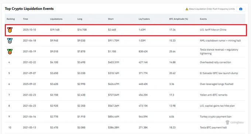
Task: Select the date 2025-10-10
Action: click(29, 30)
